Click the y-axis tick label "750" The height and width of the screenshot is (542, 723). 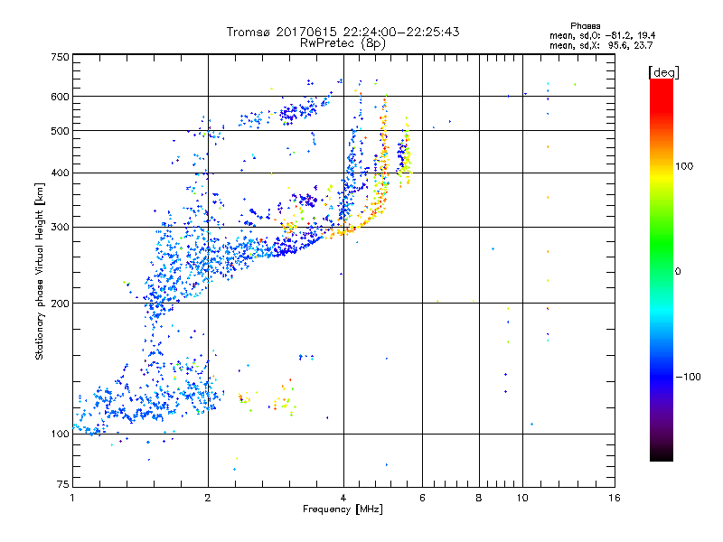(60, 57)
